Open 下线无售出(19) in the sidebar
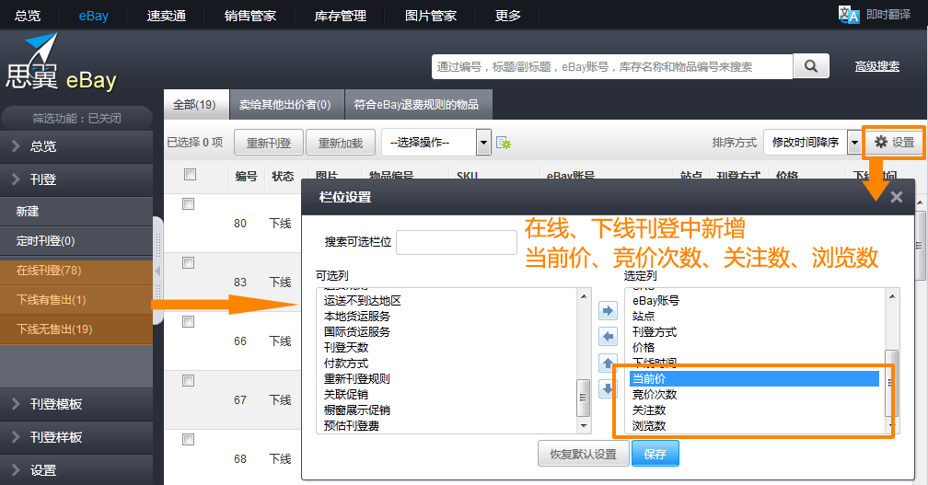This screenshot has width=928, height=485. pyautogui.click(x=76, y=329)
